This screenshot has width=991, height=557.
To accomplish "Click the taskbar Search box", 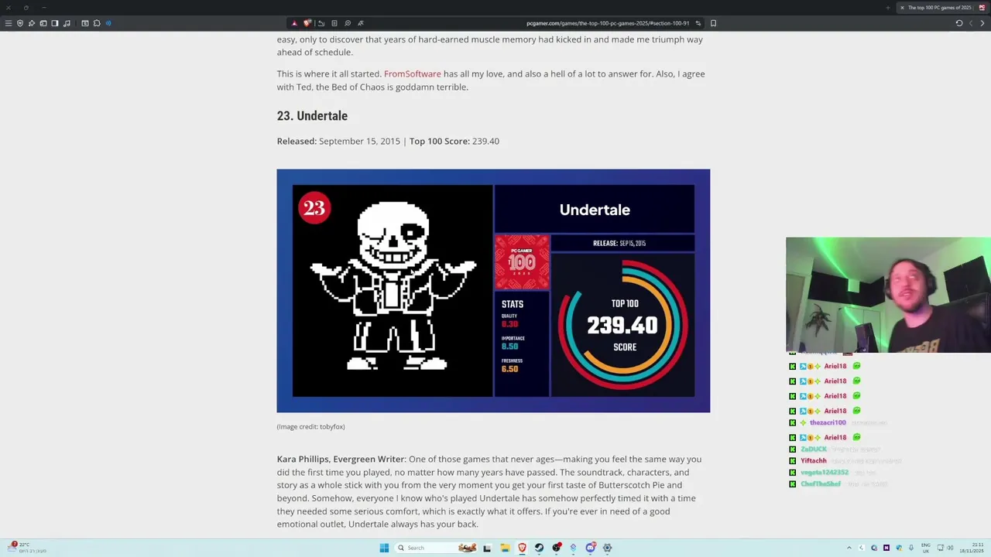I will tap(437, 548).
